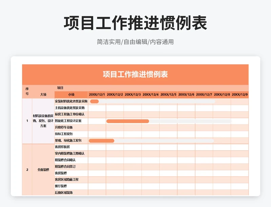Select the 20XX/12/8 date column header
Screen dimensions: 271x207
[222, 95]
